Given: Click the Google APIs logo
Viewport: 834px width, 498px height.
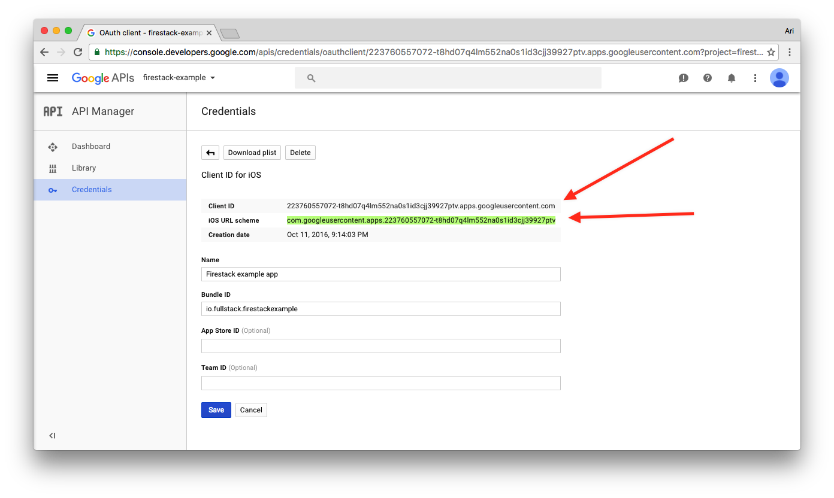Looking at the screenshot, I should point(103,78).
